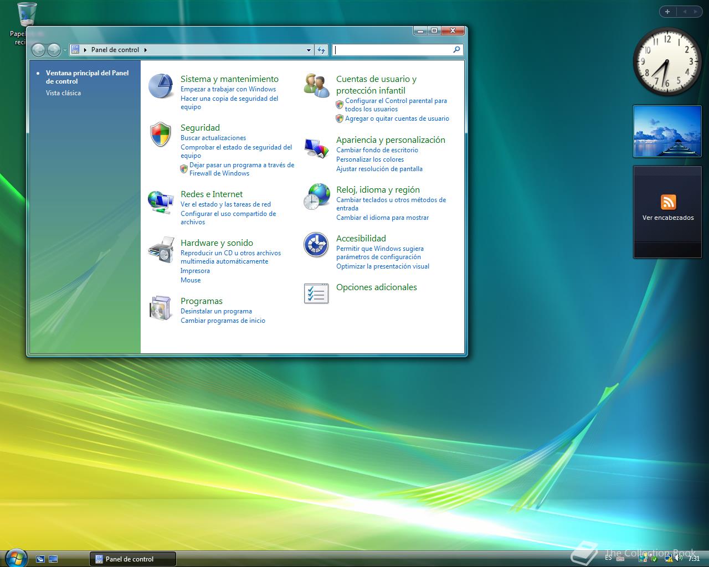Screen dimensions: 709x567
Task: Click the Apariencia y personalización monitor icon
Action: pyautogui.click(x=317, y=147)
